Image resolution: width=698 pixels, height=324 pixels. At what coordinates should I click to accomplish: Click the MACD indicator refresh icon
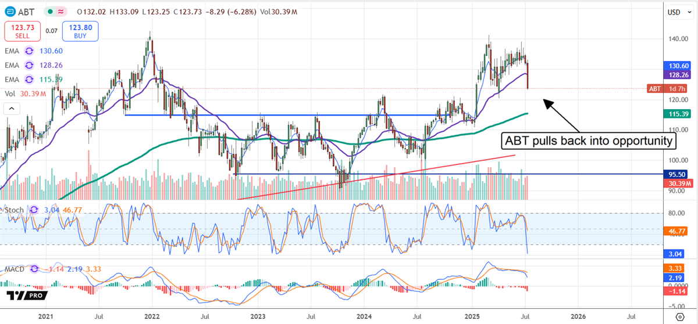(x=34, y=269)
